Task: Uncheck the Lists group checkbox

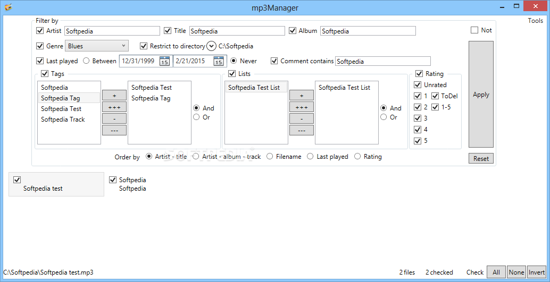Action: (232, 74)
